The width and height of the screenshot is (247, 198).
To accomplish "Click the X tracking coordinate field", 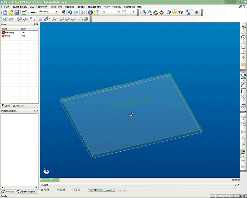I will coord(50,190).
